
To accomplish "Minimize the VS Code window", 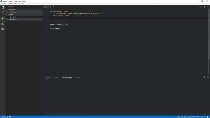I will pos(197,1).
